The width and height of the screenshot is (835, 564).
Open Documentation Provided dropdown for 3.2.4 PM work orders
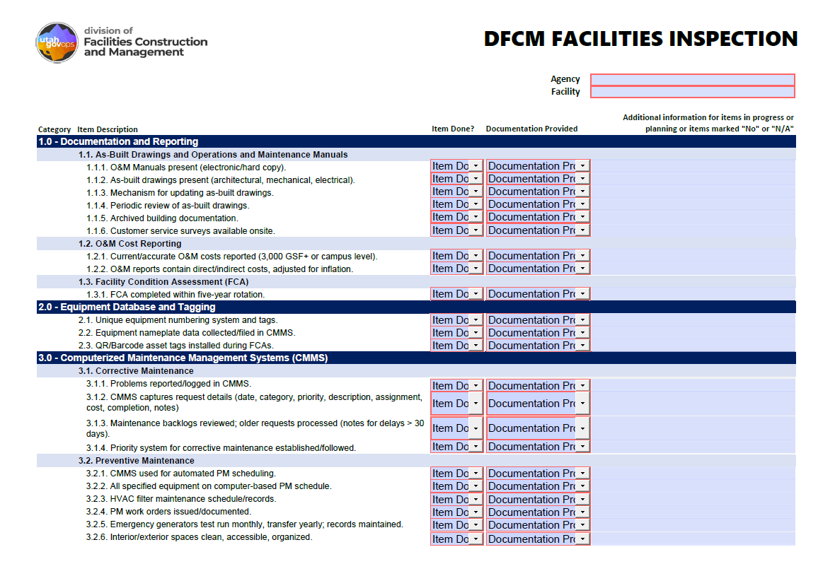(x=538, y=512)
